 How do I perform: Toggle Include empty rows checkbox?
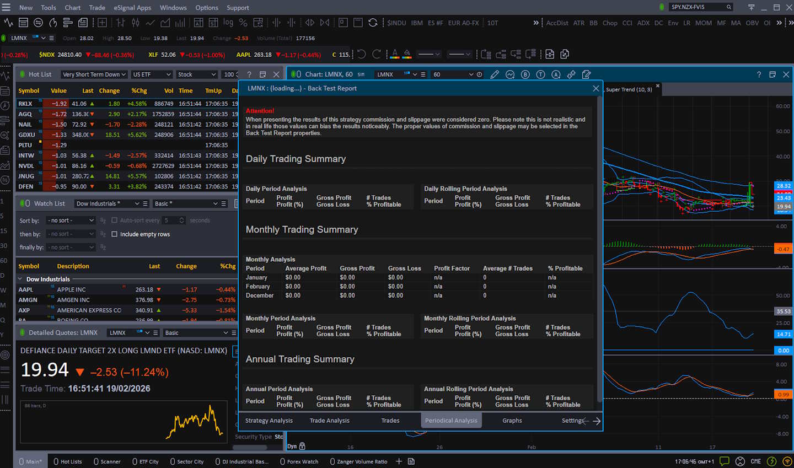(x=114, y=234)
